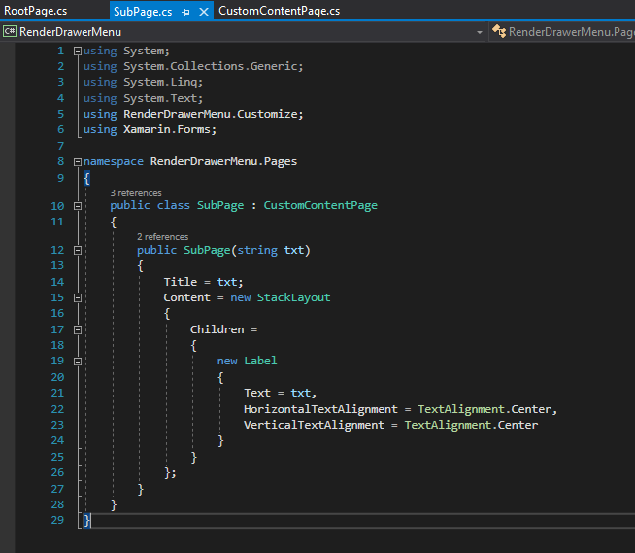
Task: Click 'System.Linq' in using directive
Action: point(160,82)
